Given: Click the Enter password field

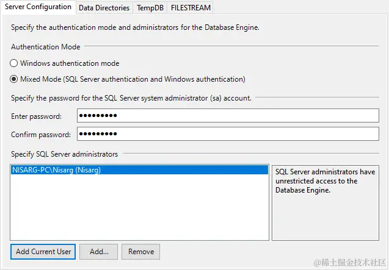Looking at the screenshot, I should 227,116.
